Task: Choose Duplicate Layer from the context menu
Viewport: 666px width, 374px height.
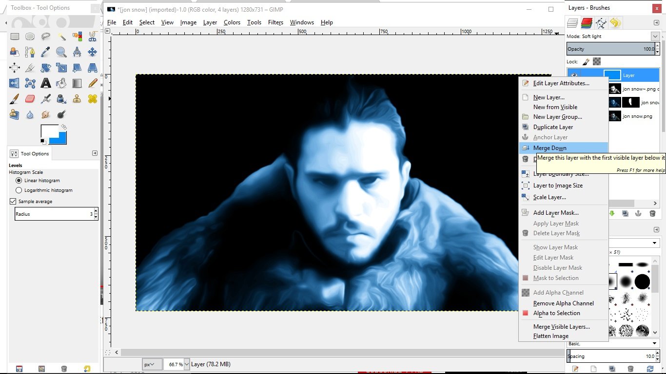Action: tap(563, 127)
